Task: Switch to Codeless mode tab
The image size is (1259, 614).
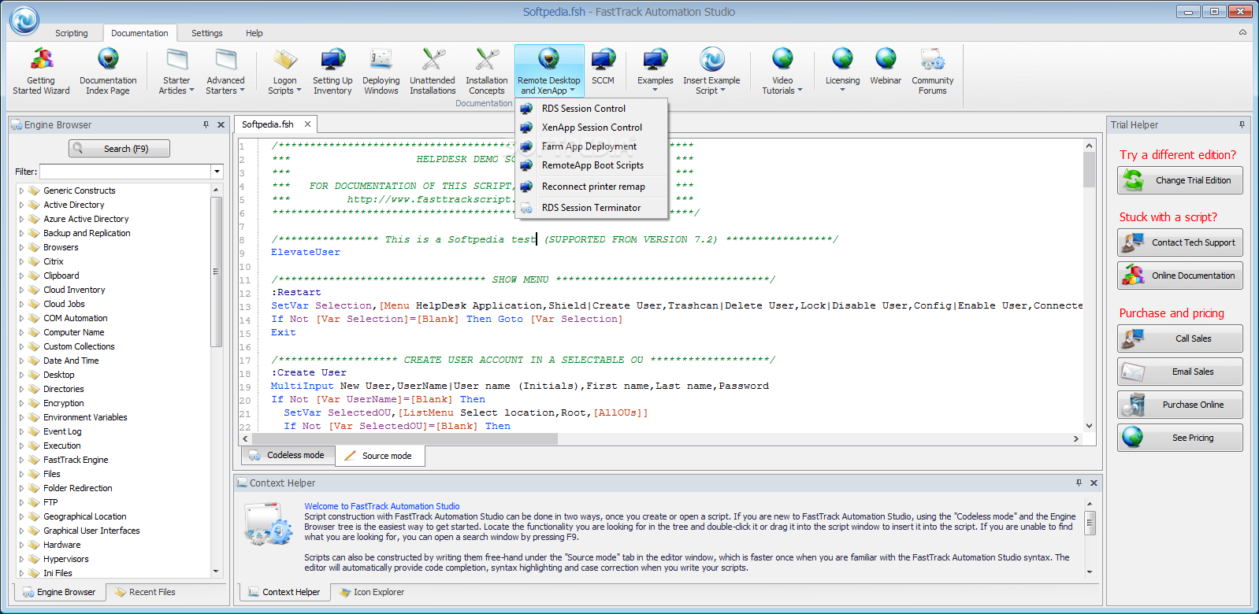Action: [288, 455]
